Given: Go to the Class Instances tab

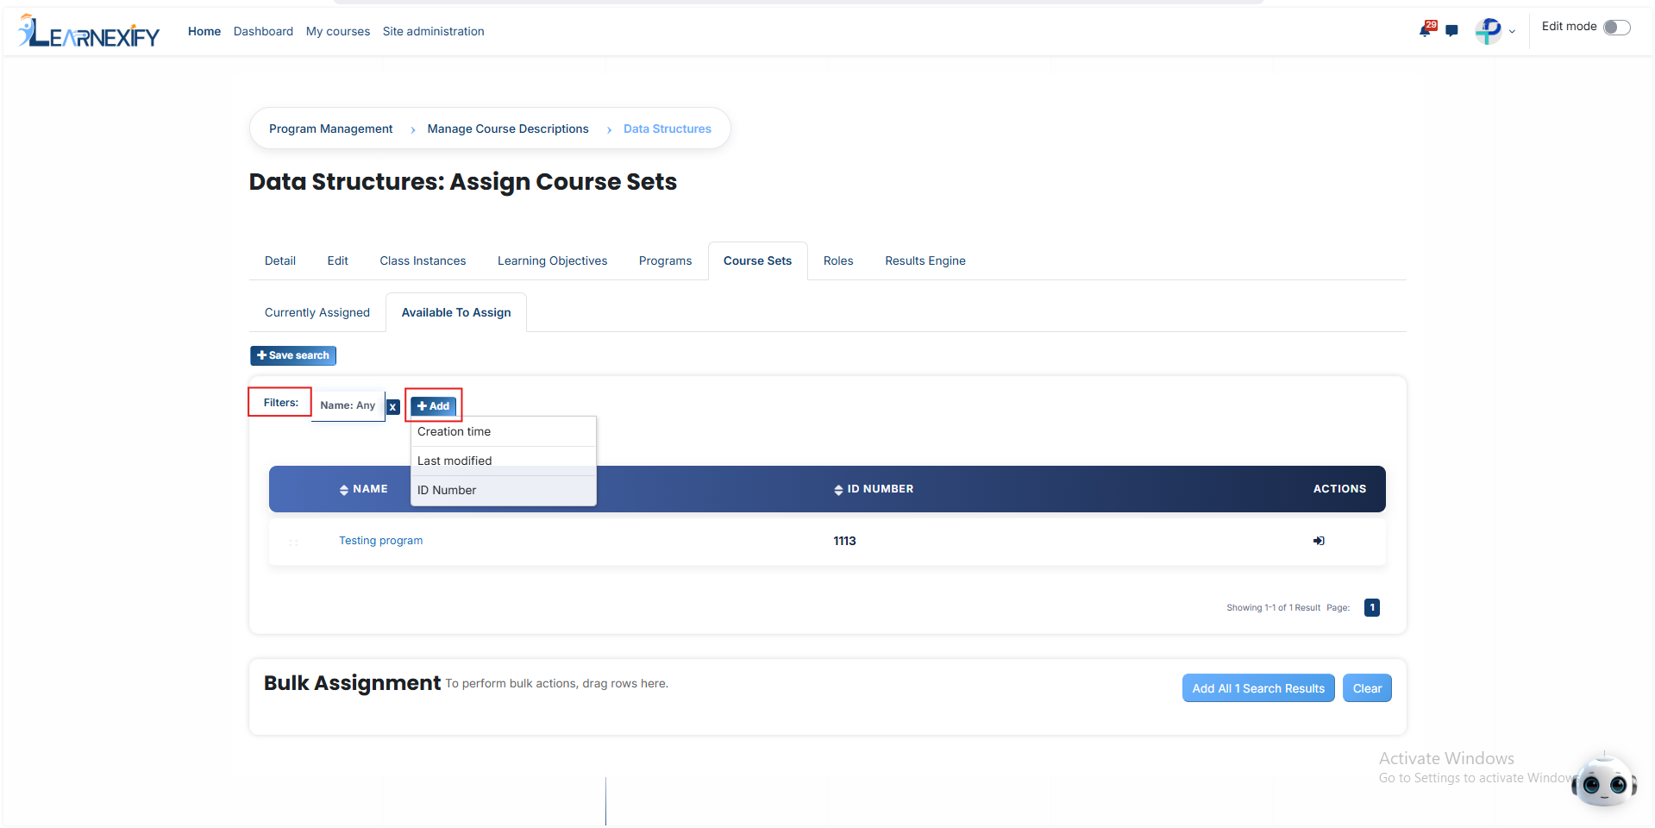Looking at the screenshot, I should pos(423,260).
